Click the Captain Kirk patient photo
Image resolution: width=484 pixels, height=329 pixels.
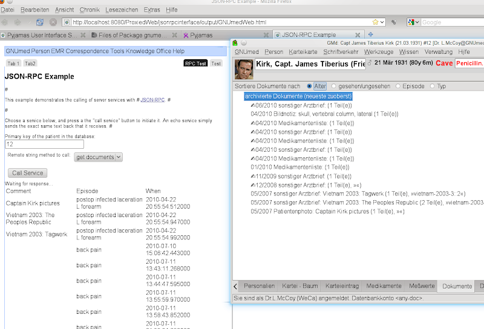click(x=243, y=68)
